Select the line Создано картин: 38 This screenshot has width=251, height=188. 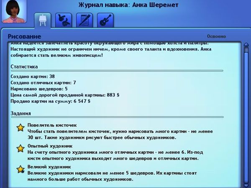click(33, 76)
